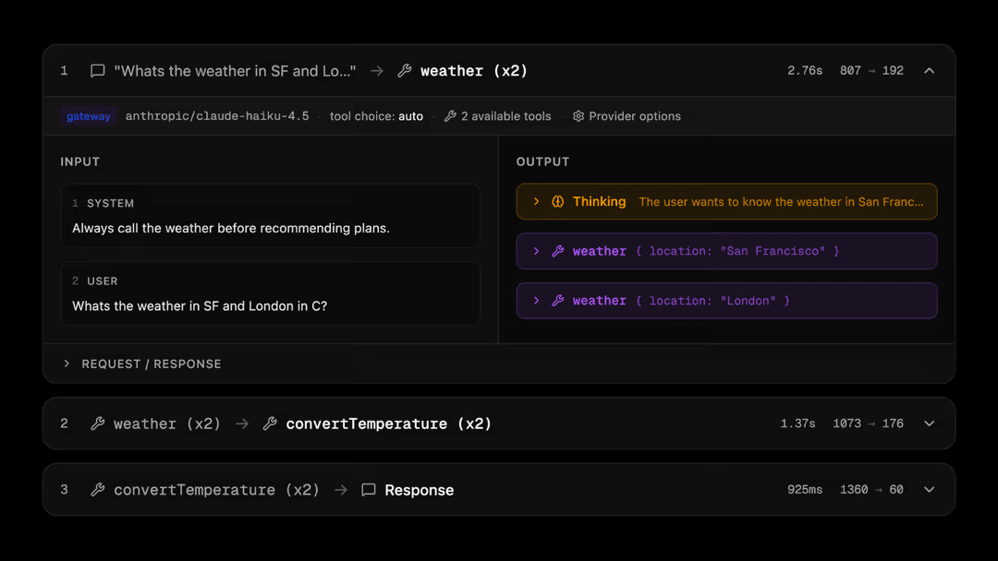Open Provider options gear icon
Screen dimensions: 998x561
(578, 116)
